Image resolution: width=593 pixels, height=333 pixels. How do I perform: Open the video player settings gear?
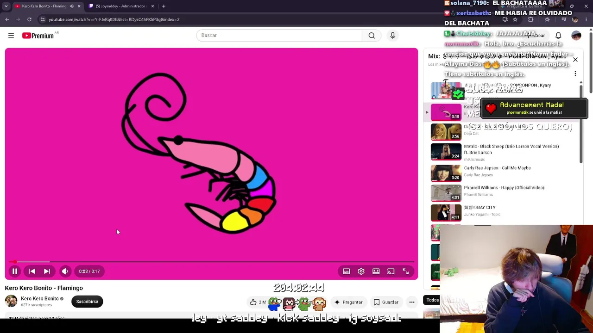[x=361, y=271]
